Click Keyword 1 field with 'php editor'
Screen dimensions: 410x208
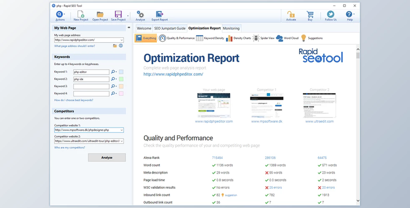(x=91, y=72)
